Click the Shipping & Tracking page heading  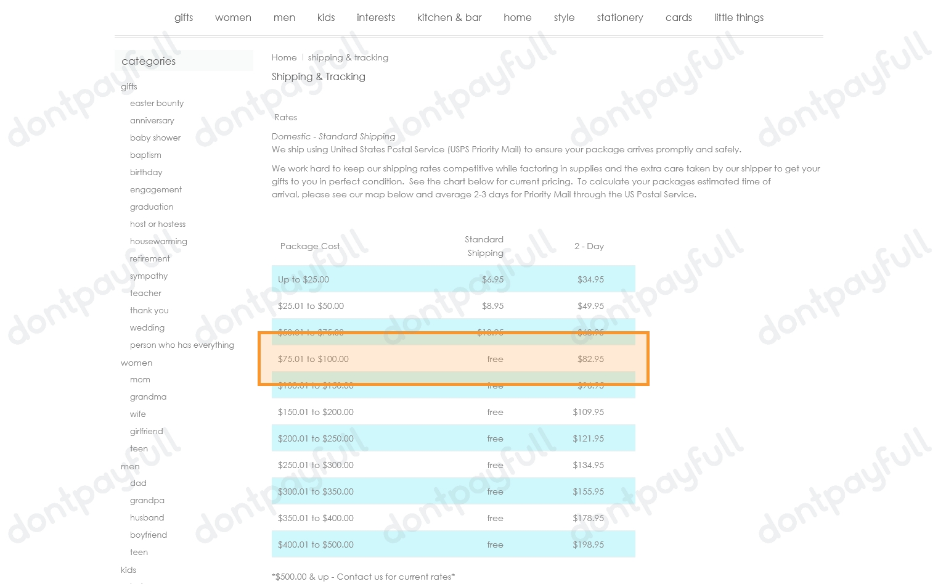click(x=319, y=77)
